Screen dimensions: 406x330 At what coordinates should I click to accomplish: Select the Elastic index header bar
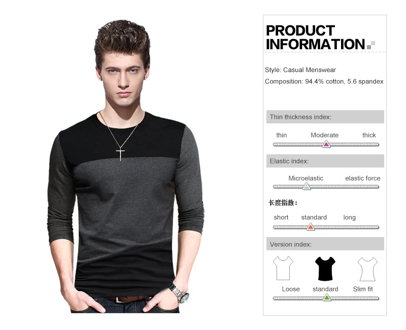[325, 161]
